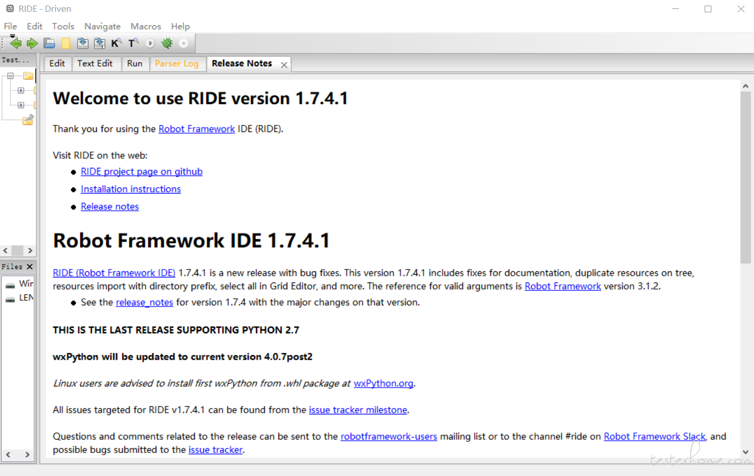The height and width of the screenshot is (476, 754).
Task: Select the External Resources wrench folder icon
Action: point(28,120)
